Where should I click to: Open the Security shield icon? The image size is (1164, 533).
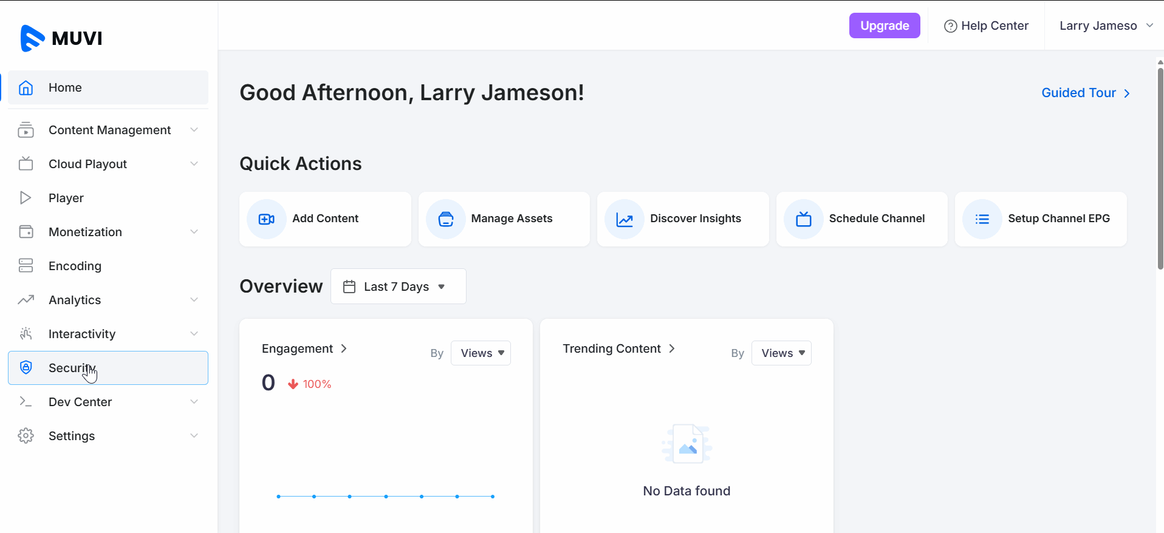tap(26, 367)
